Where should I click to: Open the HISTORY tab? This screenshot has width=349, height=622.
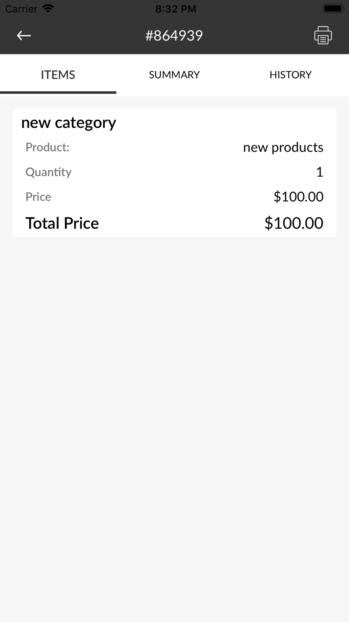point(290,75)
